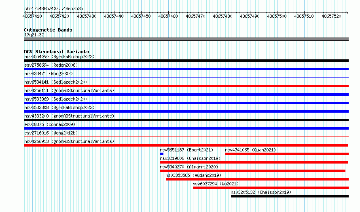The width and height of the screenshot is (360, 212).
Task: Select the black nsv5554090 variant bar
Action: point(186,61)
